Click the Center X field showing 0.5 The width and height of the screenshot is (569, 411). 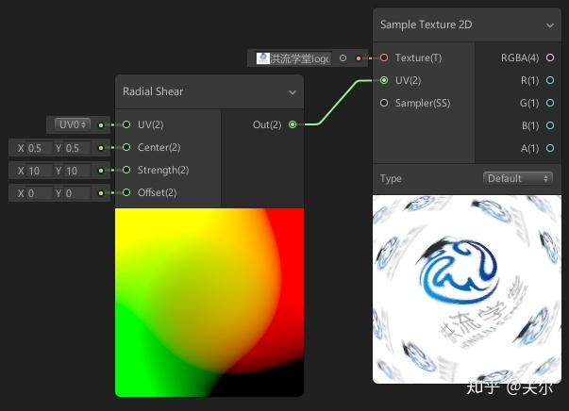coord(40,148)
